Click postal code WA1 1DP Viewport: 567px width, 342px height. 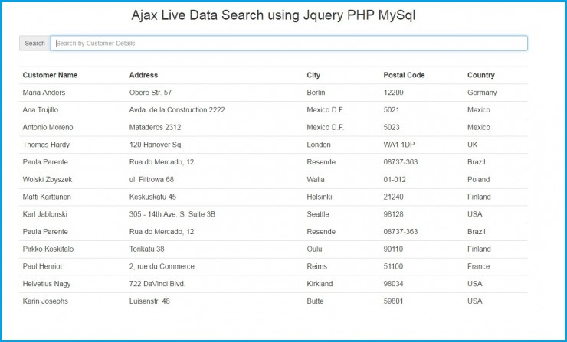coord(399,145)
